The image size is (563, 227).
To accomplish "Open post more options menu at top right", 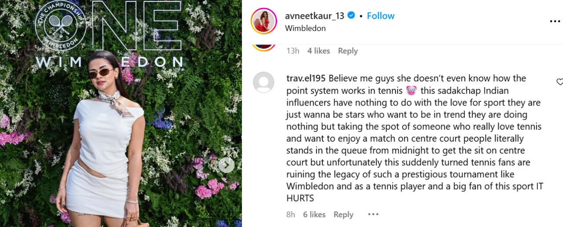I will [555, 21].
